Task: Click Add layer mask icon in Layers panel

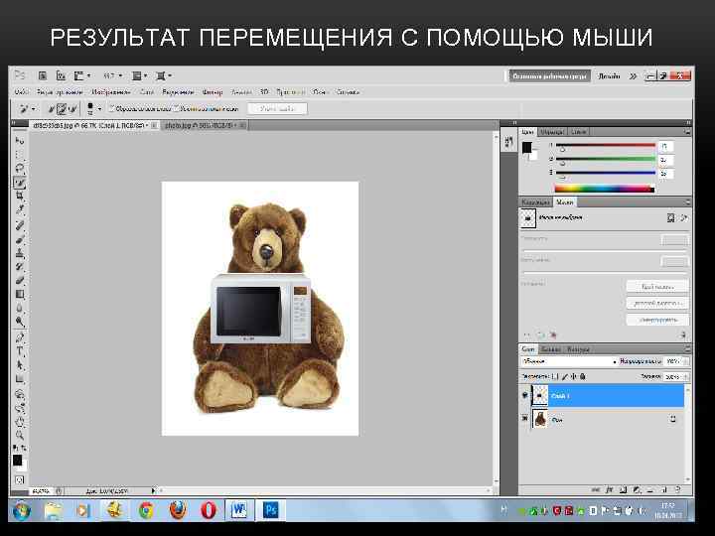Action: point(624,490)
